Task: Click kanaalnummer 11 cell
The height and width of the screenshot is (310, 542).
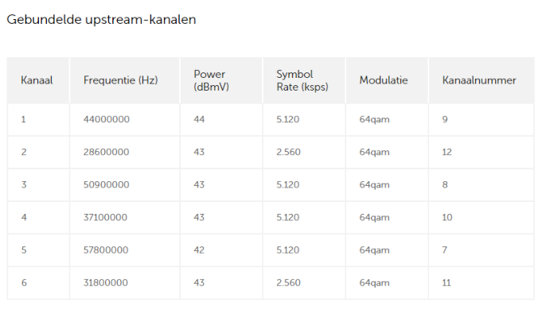Action: coord(446,283)
